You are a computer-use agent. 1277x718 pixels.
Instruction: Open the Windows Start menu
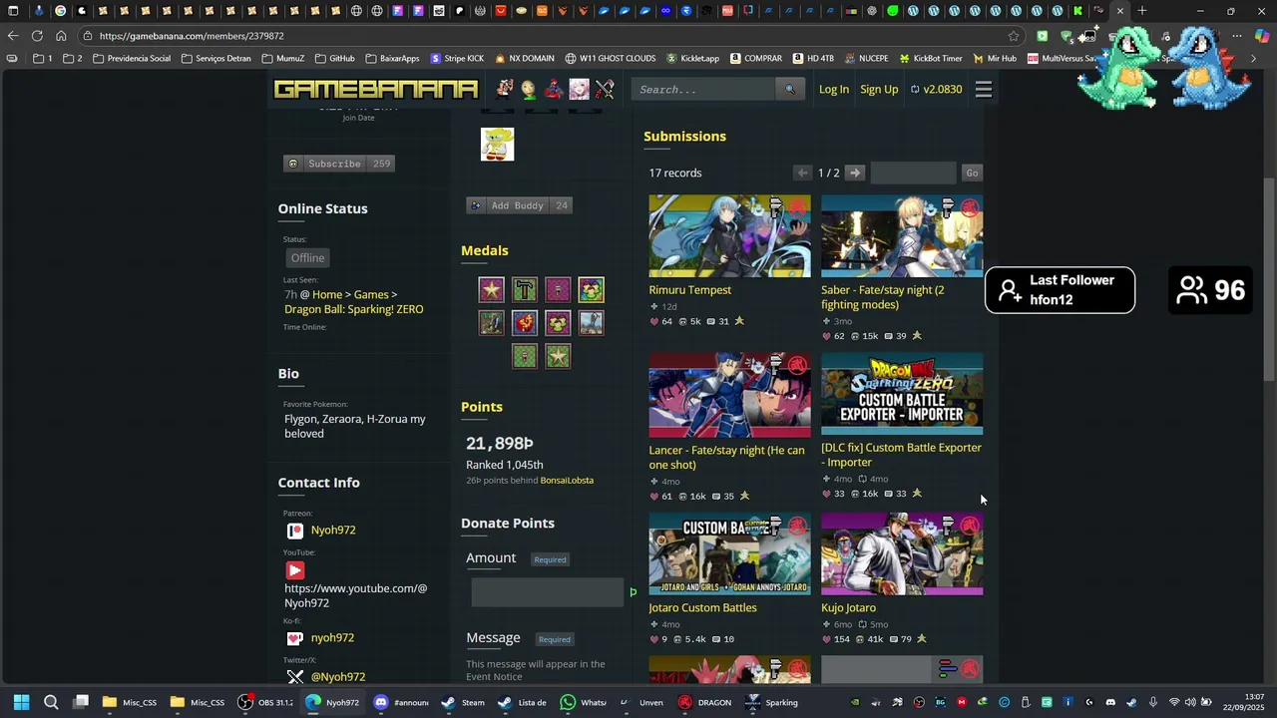pyautogui.click(x=21, y=702)
